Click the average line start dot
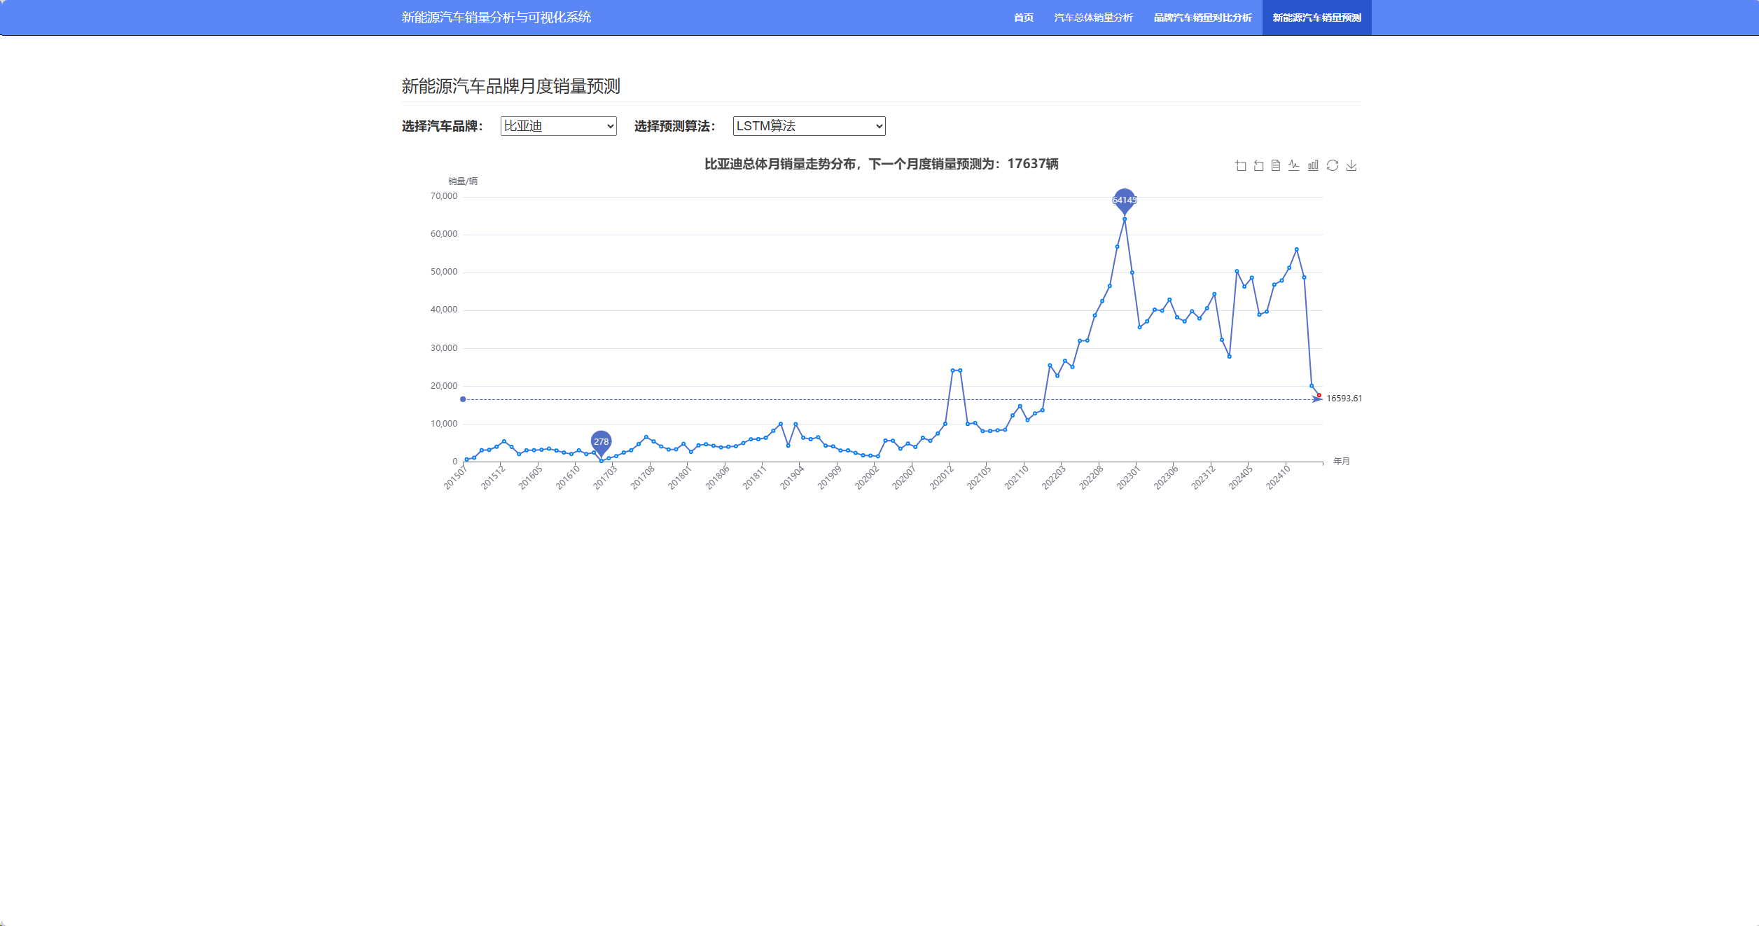1759x926 pixels. pos(463,399)
